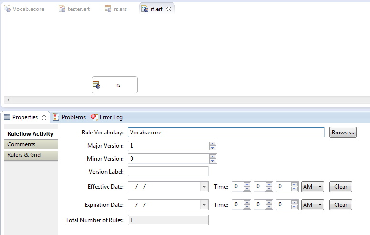Click the Expiration Date text box
Image resolution: width=370 pixels, height=235 pixels.
[164, 205]
